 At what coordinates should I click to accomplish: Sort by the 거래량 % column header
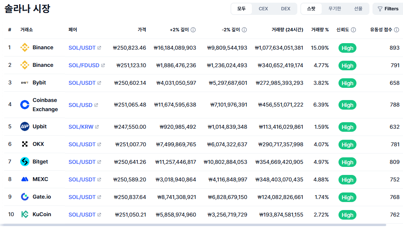320,29
